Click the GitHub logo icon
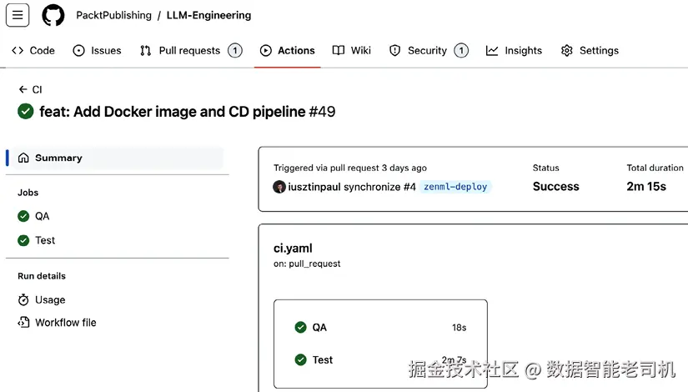Viewport: 688px width, 392px height. coord(53,15)
